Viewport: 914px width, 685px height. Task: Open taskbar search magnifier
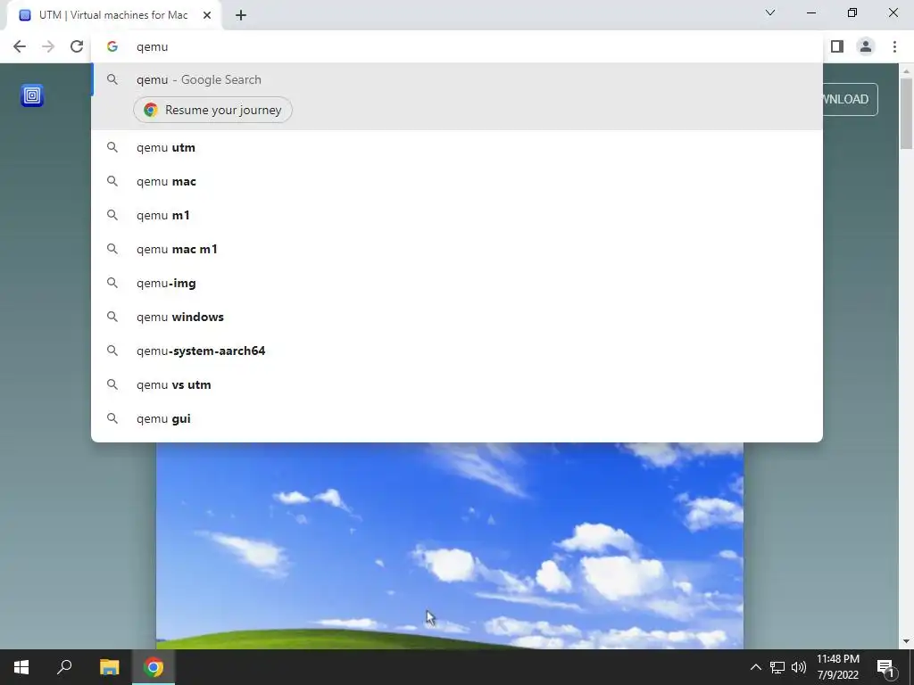(64, 667)
